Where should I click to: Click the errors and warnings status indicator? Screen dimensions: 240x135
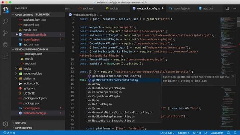9,133
